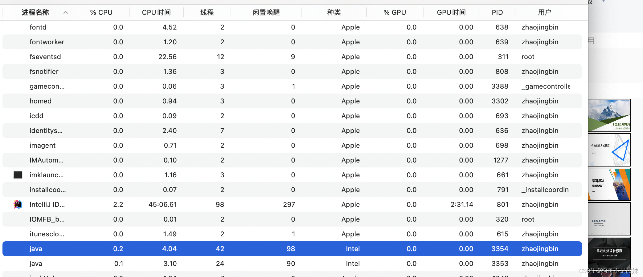
Task: Open the dark slide thumbnail with 单击此处编辑标题
Action: [x=609, y=253]
